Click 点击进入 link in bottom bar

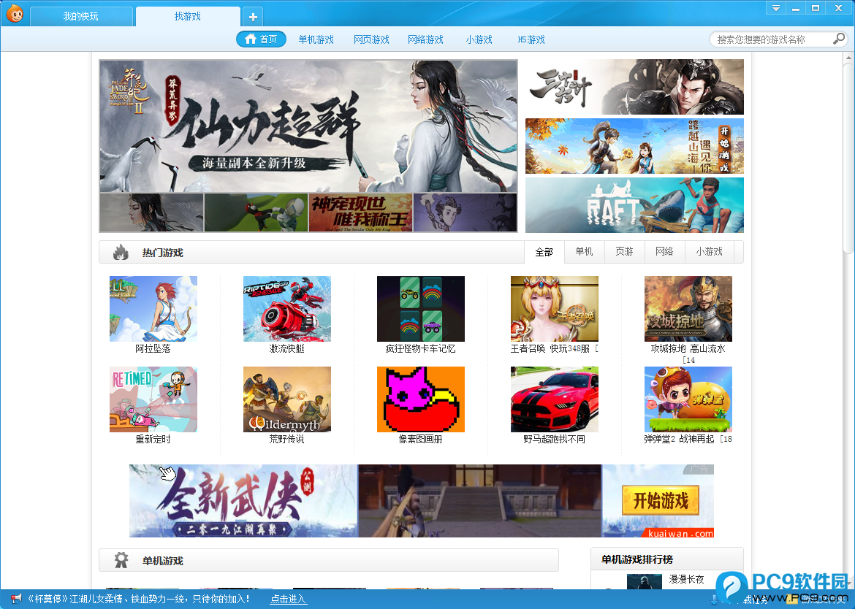click(289, 600)
